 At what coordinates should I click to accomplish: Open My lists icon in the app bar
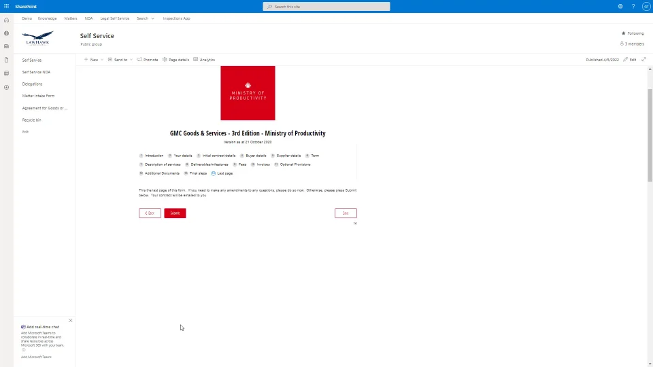coord(6,73)
